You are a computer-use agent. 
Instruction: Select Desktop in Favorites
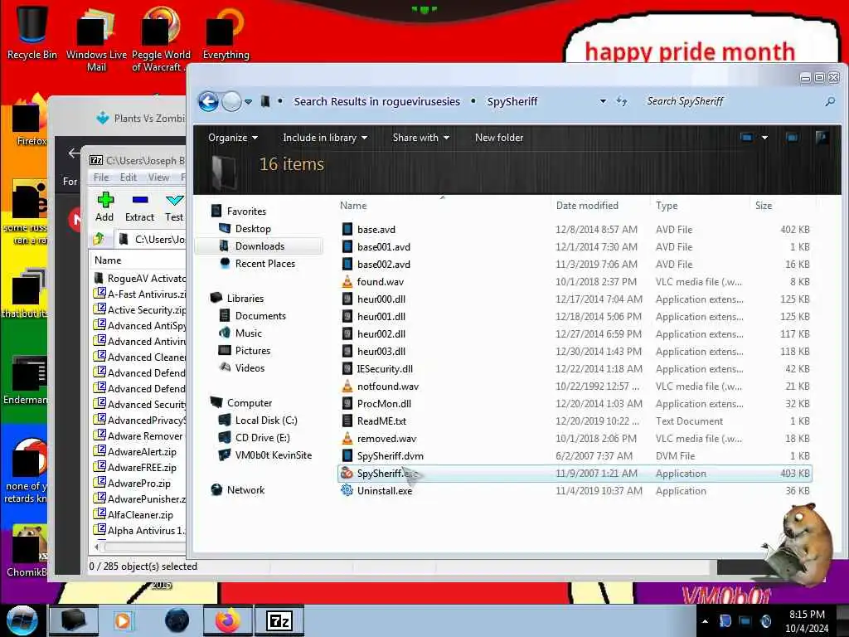253,229
